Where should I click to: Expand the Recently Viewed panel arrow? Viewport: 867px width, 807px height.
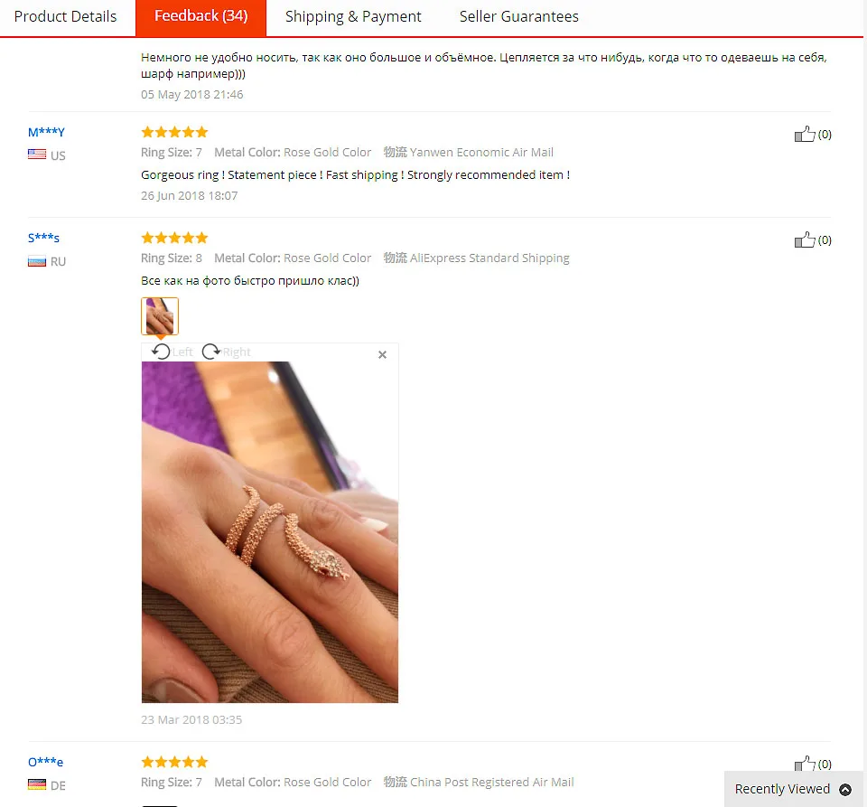845,789
